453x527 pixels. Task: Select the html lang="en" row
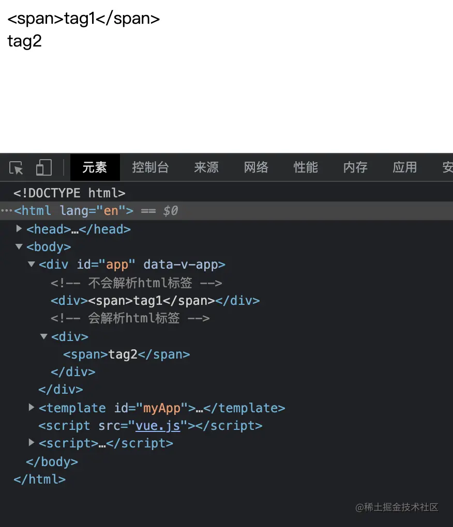coord(226,211)
